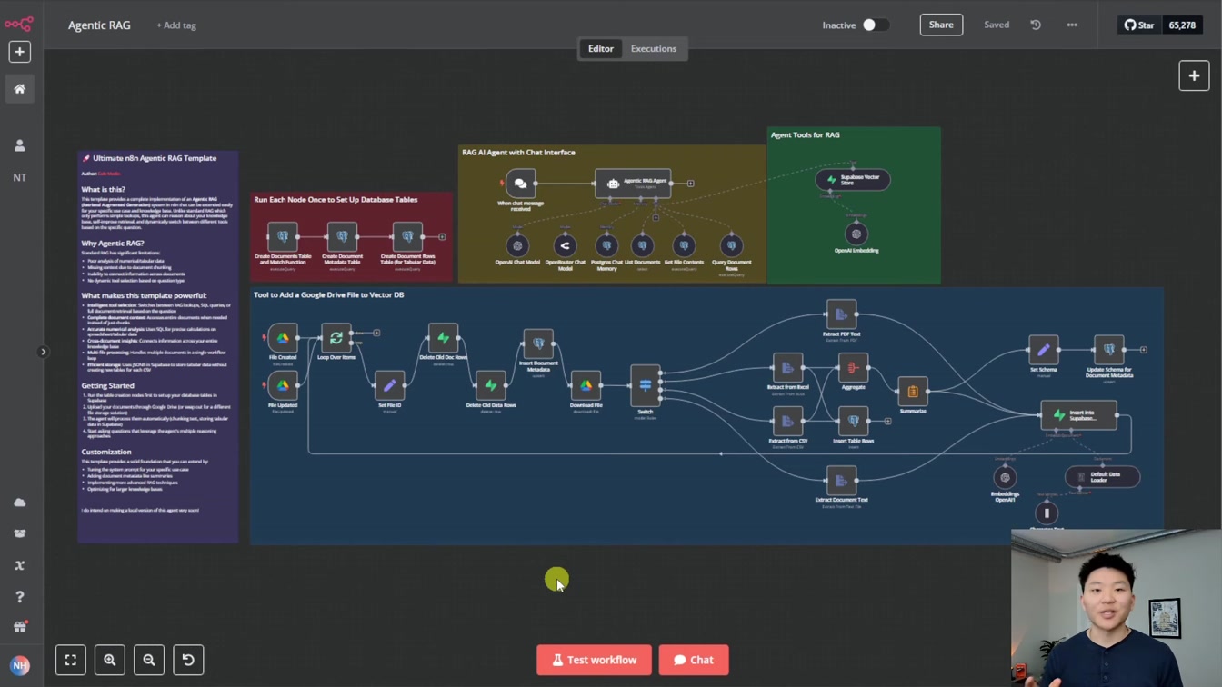This screenshot has height=687, width=1222.
Task: Select the Query Document Rows node
Action: pyautogui.click(x=731, y=245)
